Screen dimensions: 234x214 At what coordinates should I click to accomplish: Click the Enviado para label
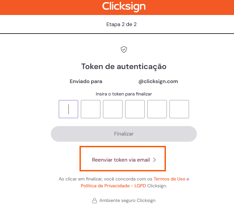(x=85, y=81)
